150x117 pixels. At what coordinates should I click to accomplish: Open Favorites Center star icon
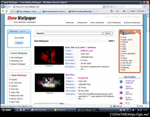coord(2,11)
